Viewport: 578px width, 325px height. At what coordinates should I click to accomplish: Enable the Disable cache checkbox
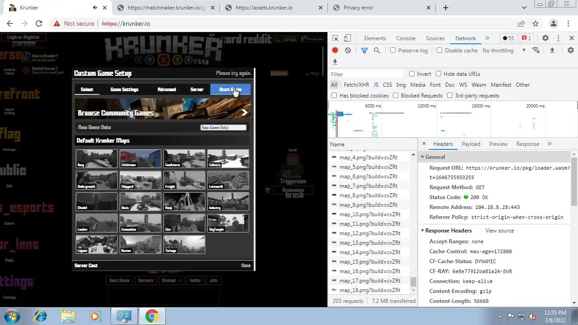pos(439,50)
